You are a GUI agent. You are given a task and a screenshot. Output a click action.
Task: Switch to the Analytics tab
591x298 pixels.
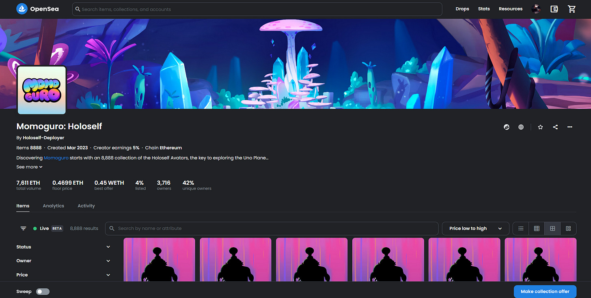pyautogui.click(x=54, y=206)
